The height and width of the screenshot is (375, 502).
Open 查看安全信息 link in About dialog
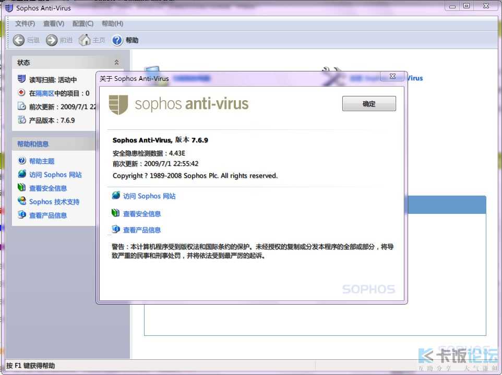click(x=142, y=214)
